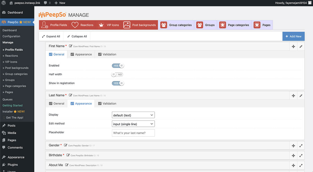Click the Media icon in sidebar
Viewport: 313px width, 172px height.
tap(4, 133)
